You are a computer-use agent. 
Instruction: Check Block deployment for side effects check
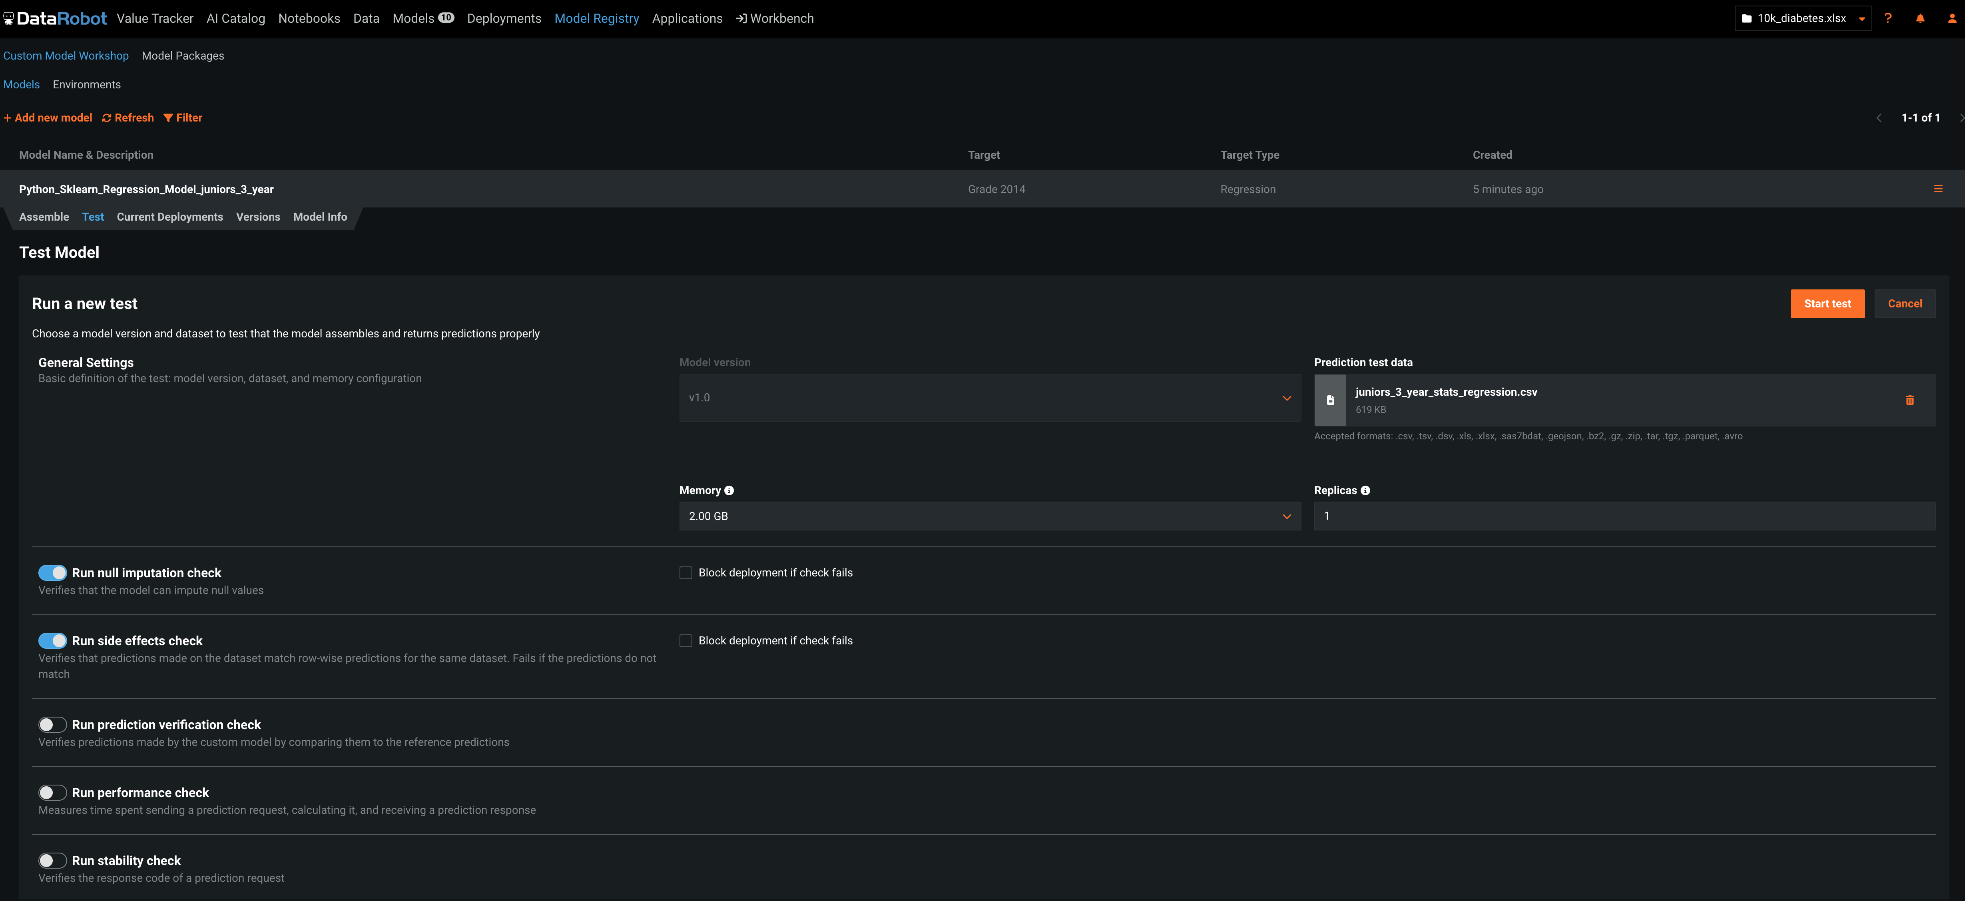pyautogui.click(x=686, y=641)
